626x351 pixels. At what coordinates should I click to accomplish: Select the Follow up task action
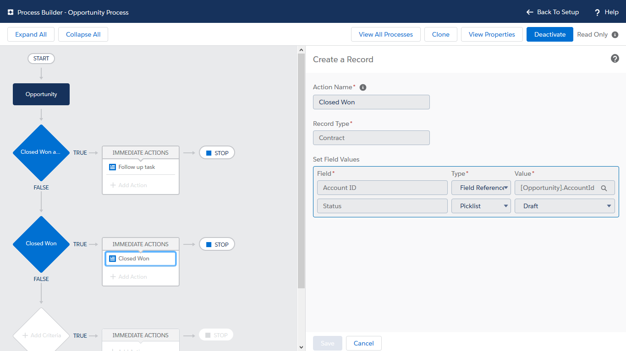137,167
